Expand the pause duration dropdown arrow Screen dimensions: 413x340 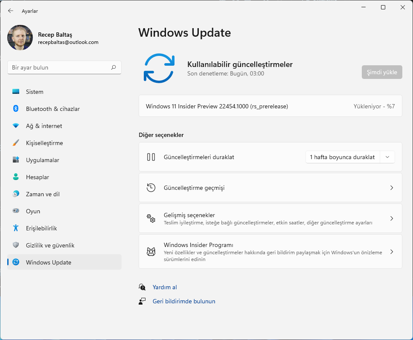click(387, 157)
